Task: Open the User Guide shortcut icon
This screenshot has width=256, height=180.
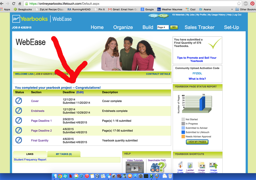Action: point(180,165)
